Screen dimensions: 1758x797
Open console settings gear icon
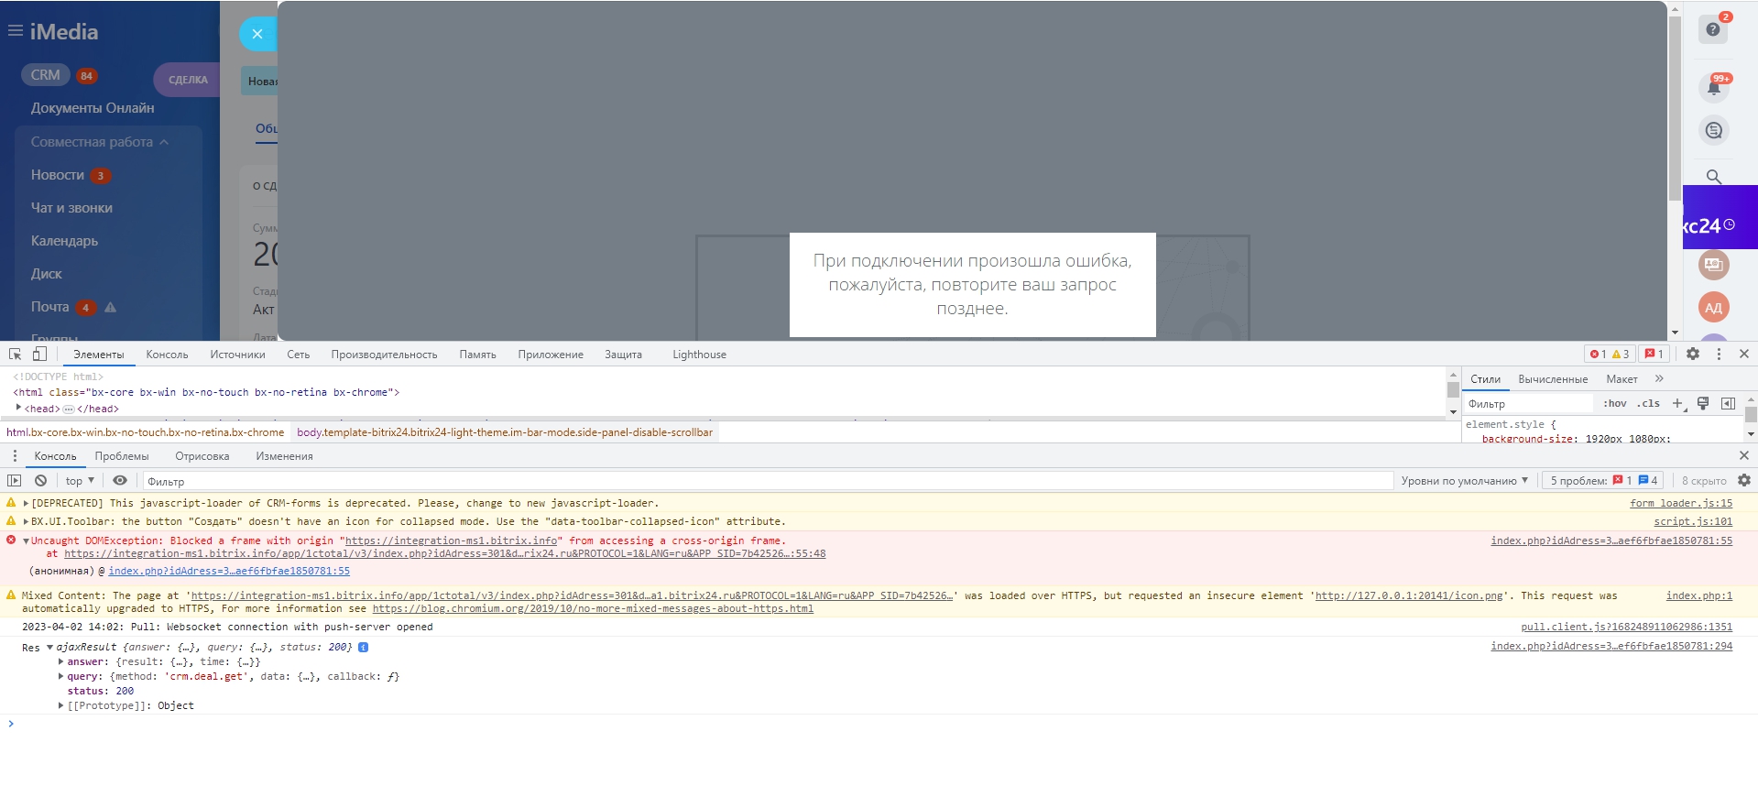click(1744, 481)
